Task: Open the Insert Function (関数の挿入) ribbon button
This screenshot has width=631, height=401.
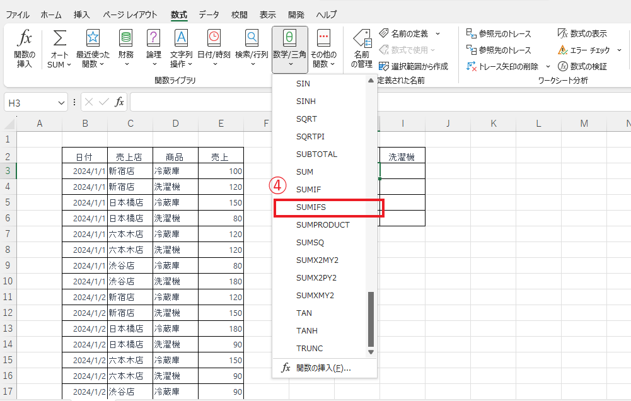Action: coord(25,49)
